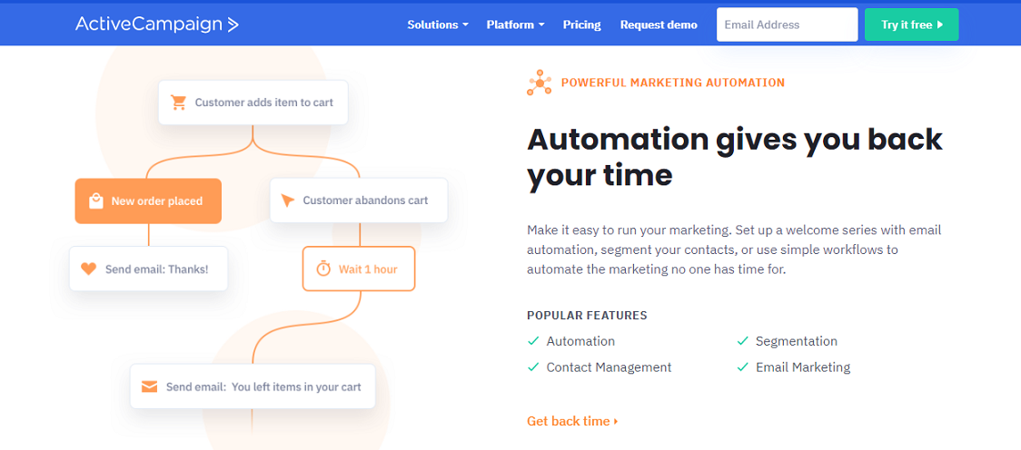This screenshot has height=450, width=1021.
Task: Click the shopping bag icon on New order placed
Action: [x=95, y=201]
